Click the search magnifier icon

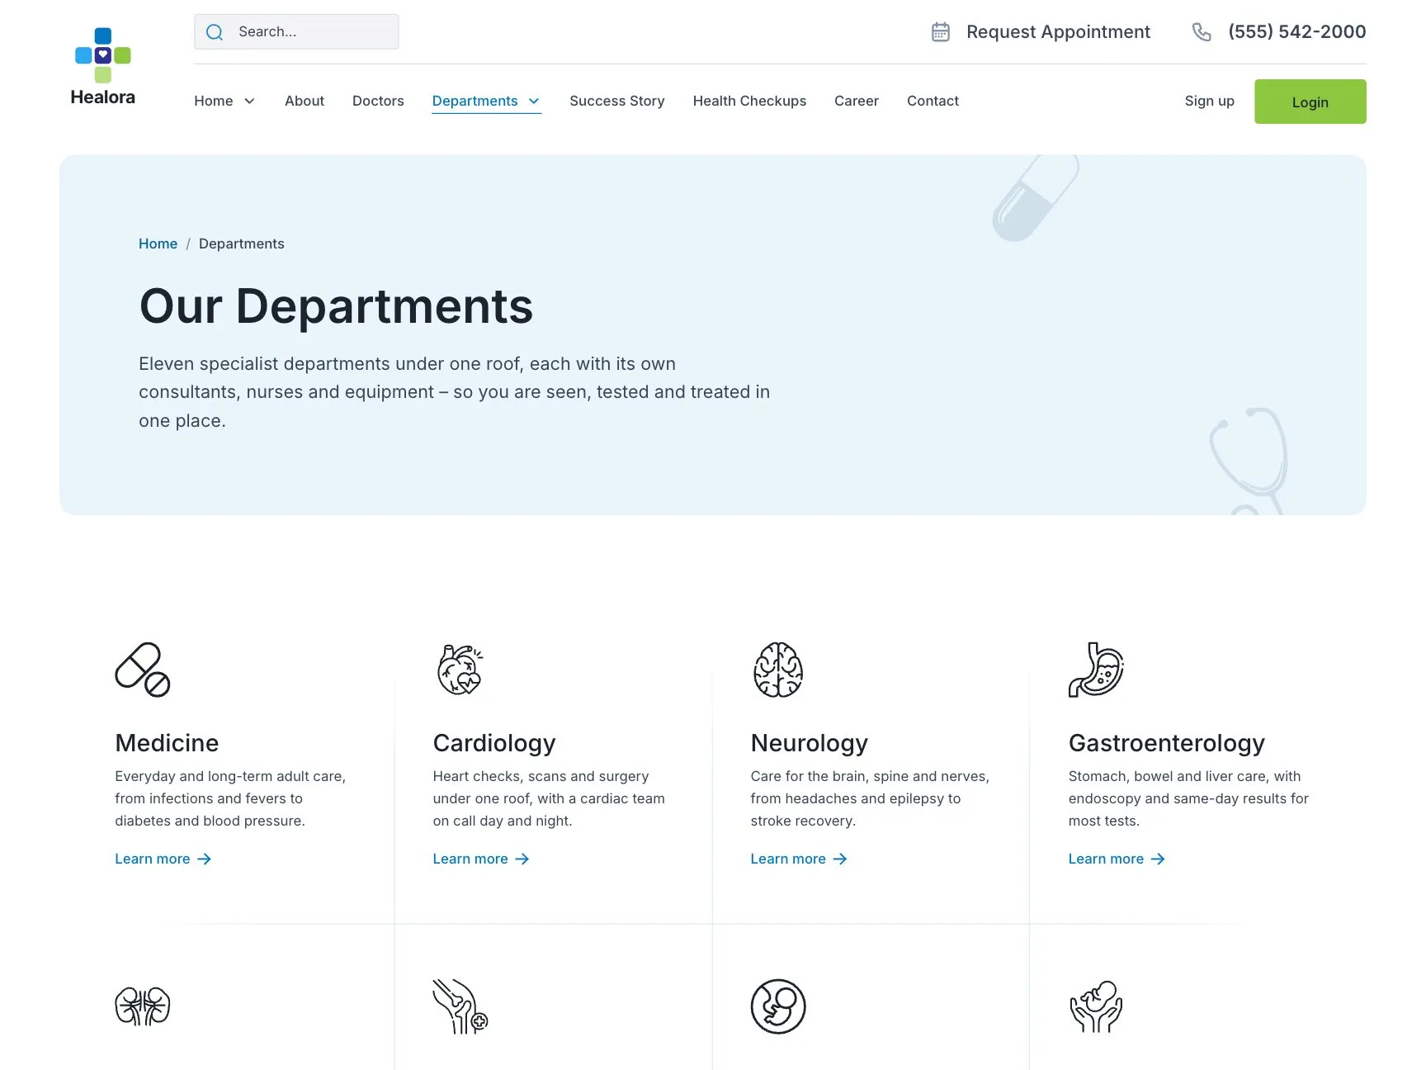tap(215, 32)
